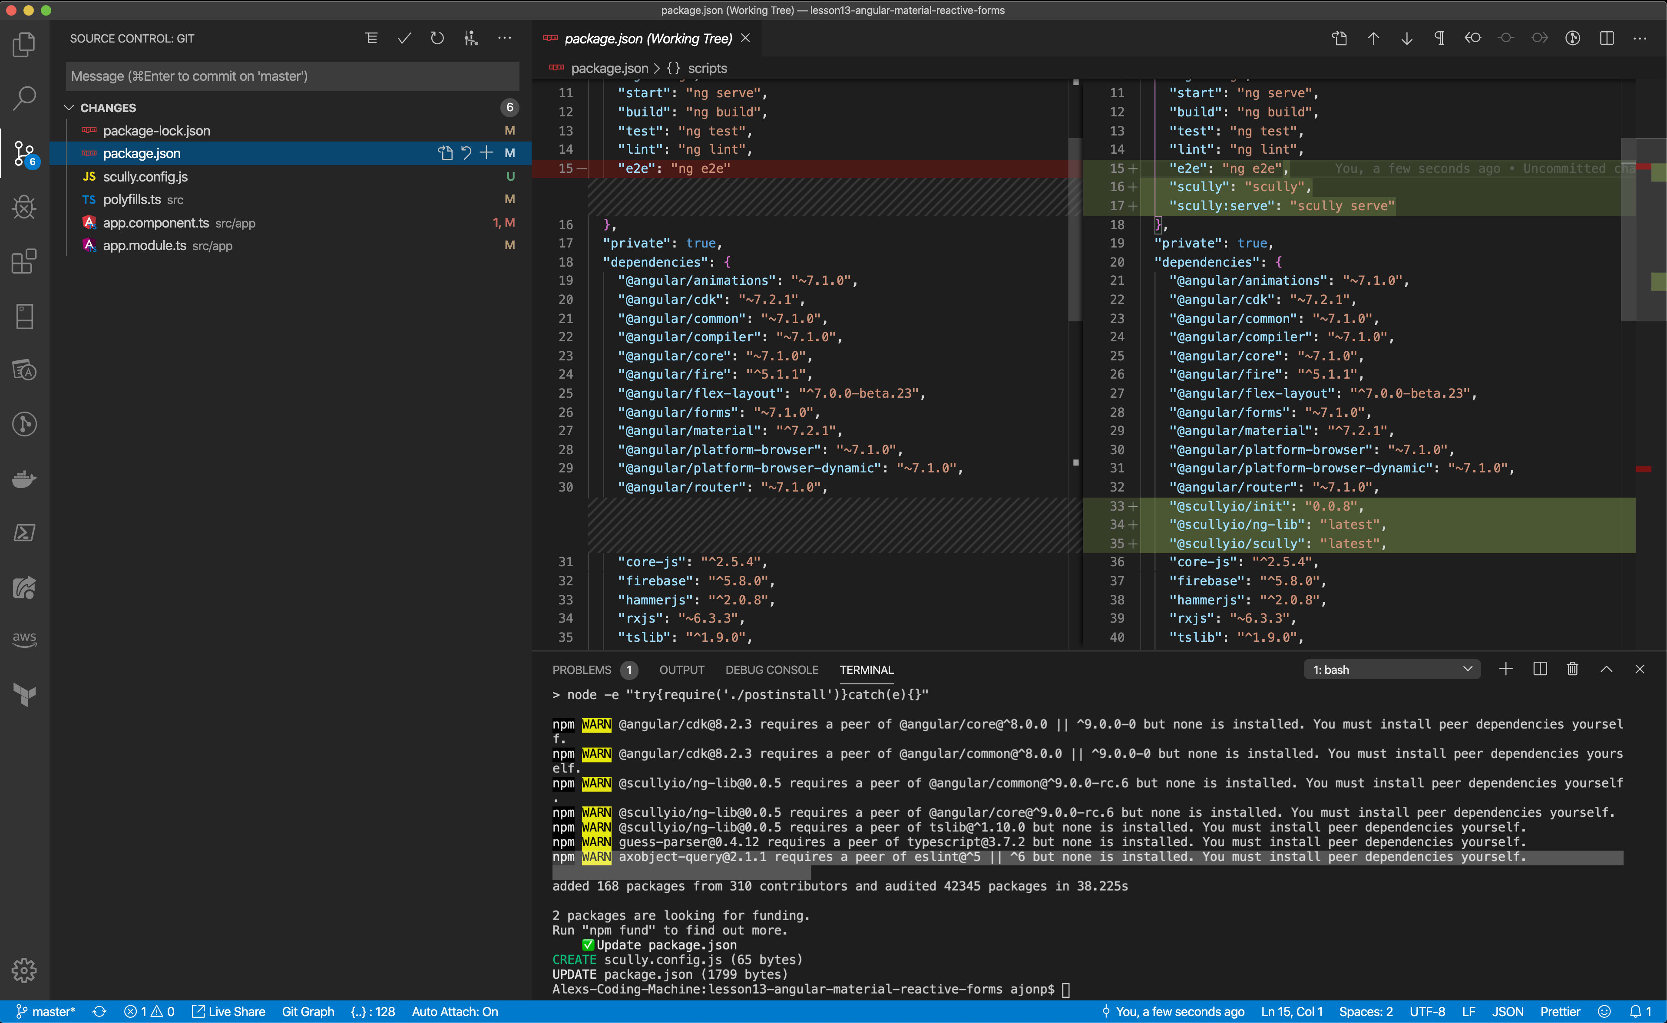Switch to the PROBLEMS tab

tap(582, 670)
